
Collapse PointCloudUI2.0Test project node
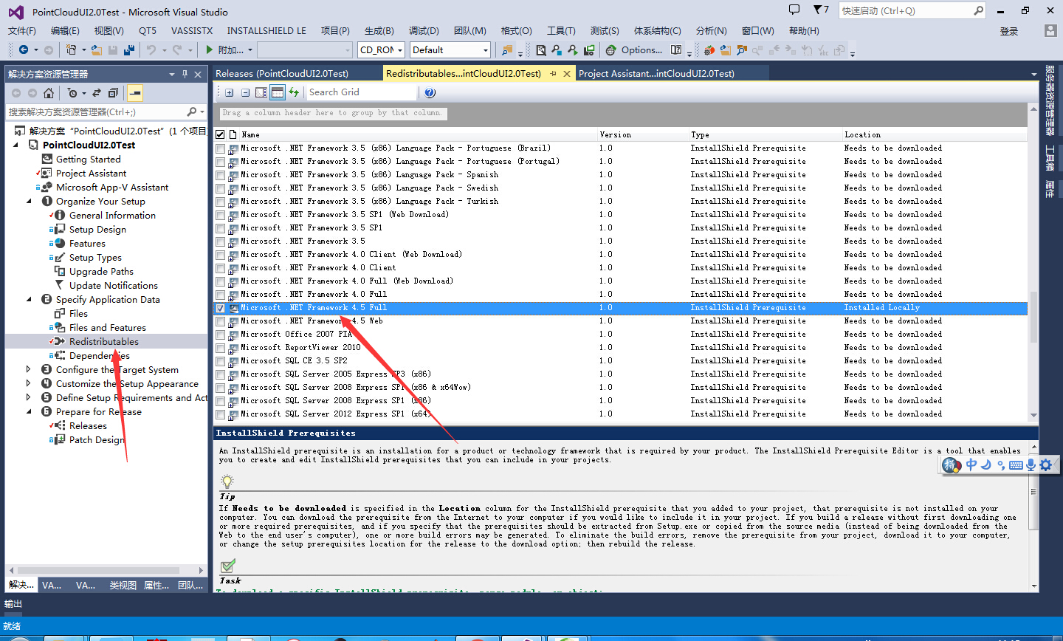(x=16, y=145)
